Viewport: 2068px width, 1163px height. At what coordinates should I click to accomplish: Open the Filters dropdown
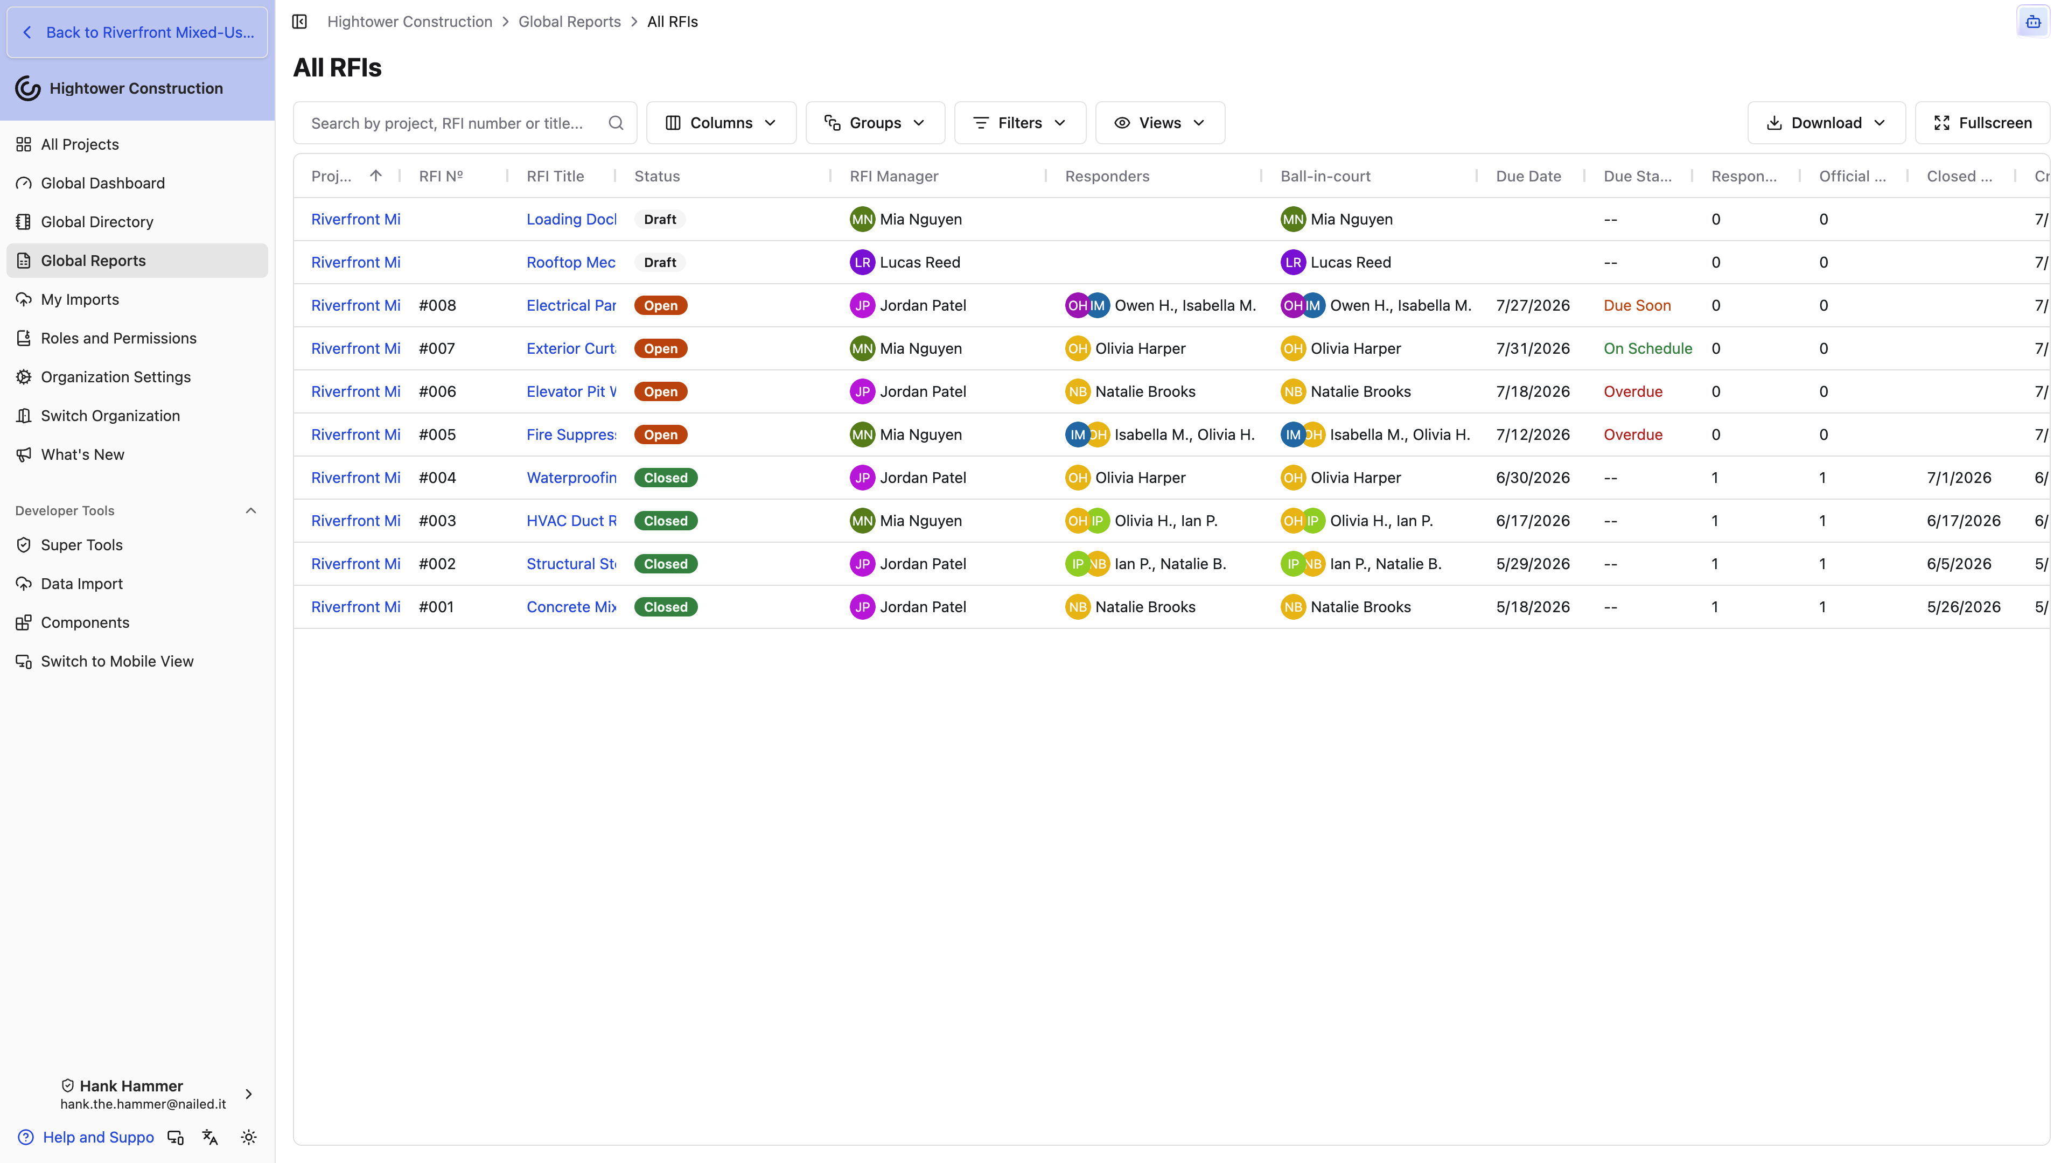(1019, 123)
